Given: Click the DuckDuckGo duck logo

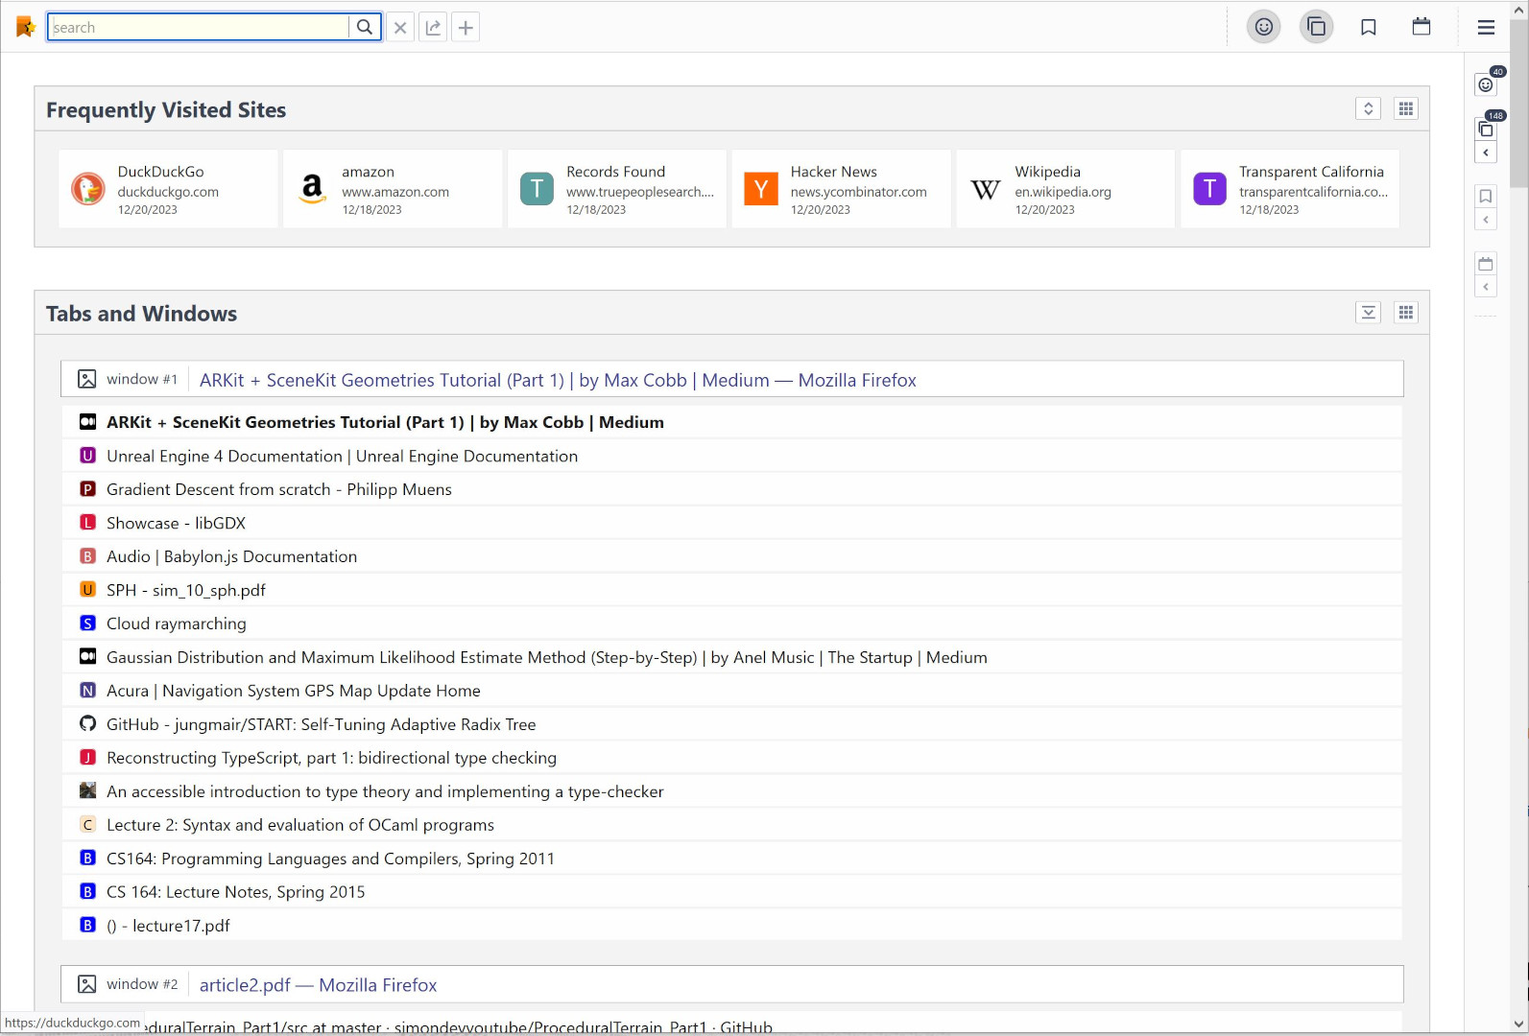Looking at the screenshot, I should 88,189.
